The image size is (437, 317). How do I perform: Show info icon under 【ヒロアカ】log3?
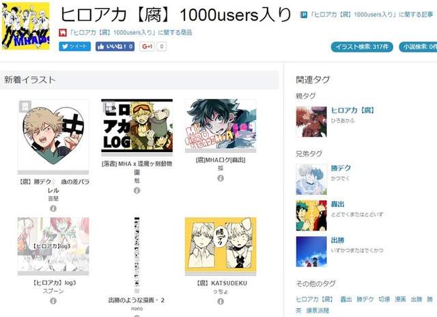pos(53,301)
